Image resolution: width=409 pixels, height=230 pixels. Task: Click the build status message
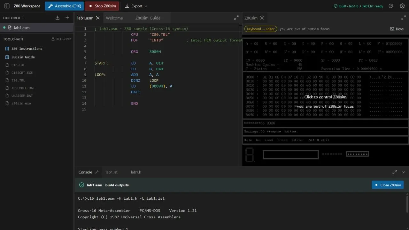[358, 6]
